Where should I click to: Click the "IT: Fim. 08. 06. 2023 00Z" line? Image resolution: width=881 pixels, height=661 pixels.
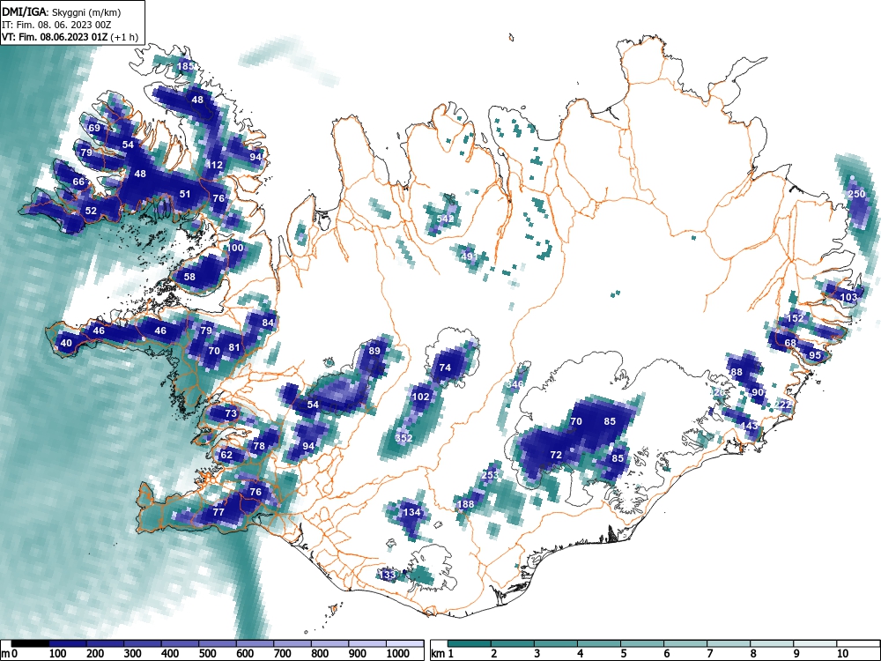[x=58, y=25]
